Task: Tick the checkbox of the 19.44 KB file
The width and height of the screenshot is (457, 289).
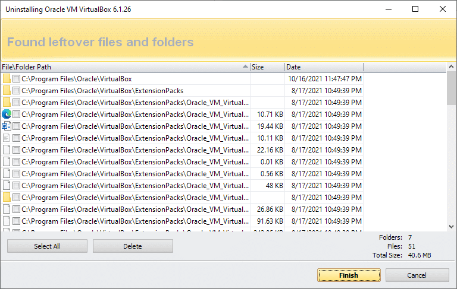Action: (16, 126)
